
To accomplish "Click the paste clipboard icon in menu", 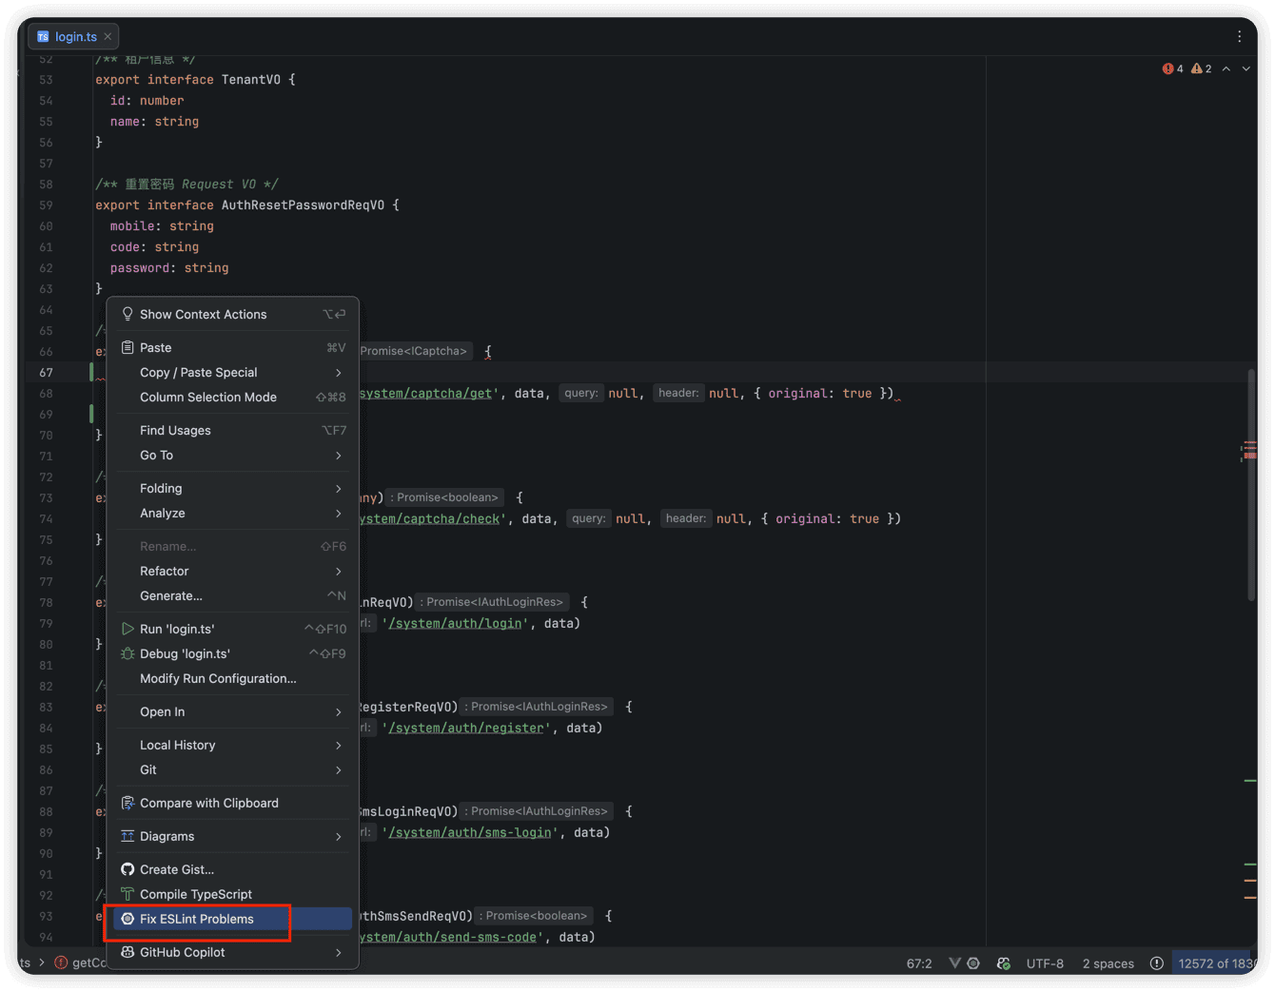I will [x=127, y=347].
